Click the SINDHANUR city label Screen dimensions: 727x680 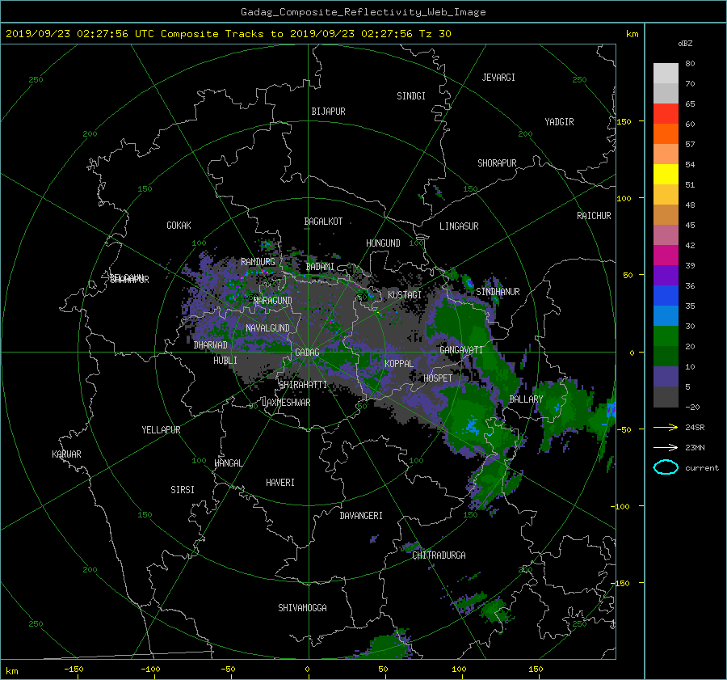point(498,292)
